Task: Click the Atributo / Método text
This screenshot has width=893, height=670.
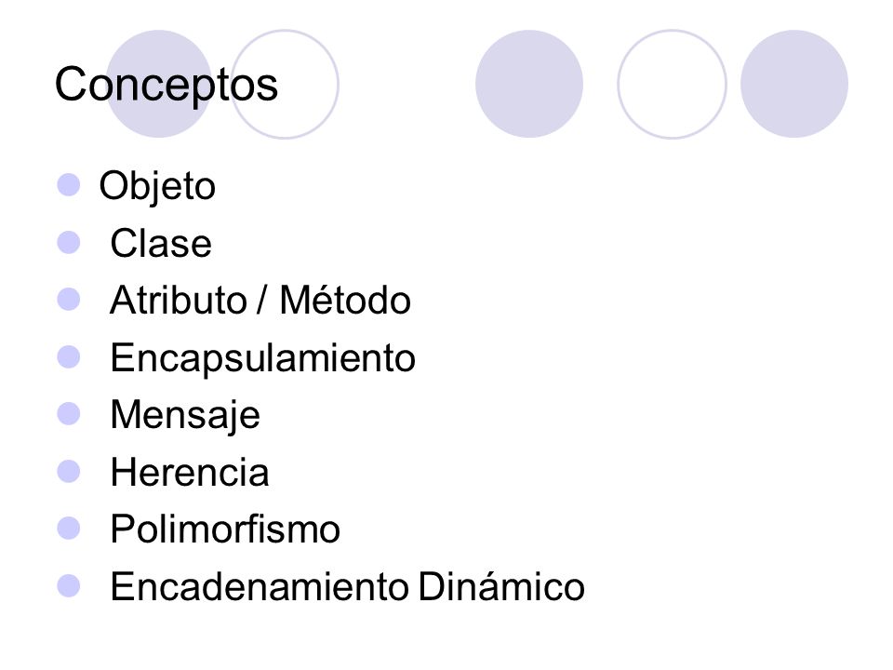Action: (260, 300)
